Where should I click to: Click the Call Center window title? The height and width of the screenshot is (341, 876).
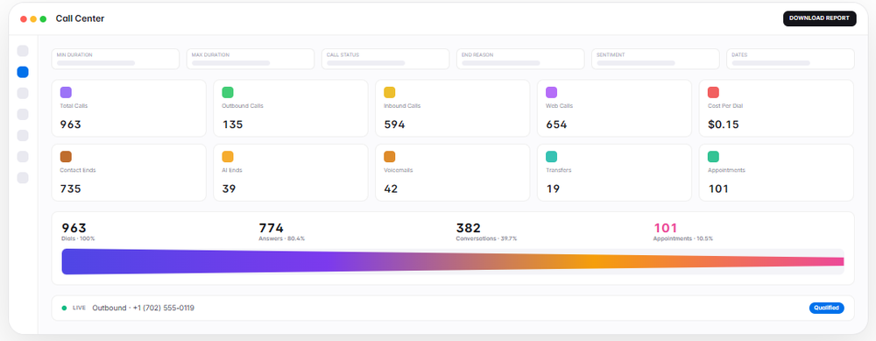click(x=80, y=18)
